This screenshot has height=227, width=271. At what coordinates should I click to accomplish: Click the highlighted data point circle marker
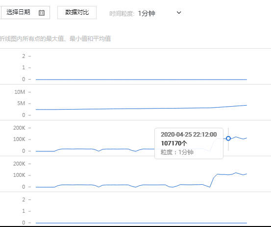228,139
